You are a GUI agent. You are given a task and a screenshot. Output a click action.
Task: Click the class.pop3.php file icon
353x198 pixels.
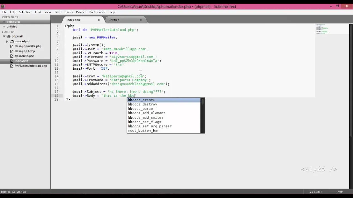[x=12, y=51]
